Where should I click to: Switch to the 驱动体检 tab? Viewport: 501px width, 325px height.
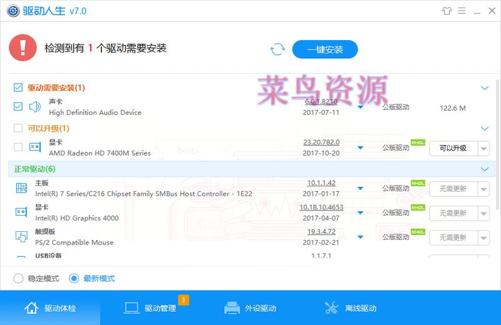click(x=50, y=308)
